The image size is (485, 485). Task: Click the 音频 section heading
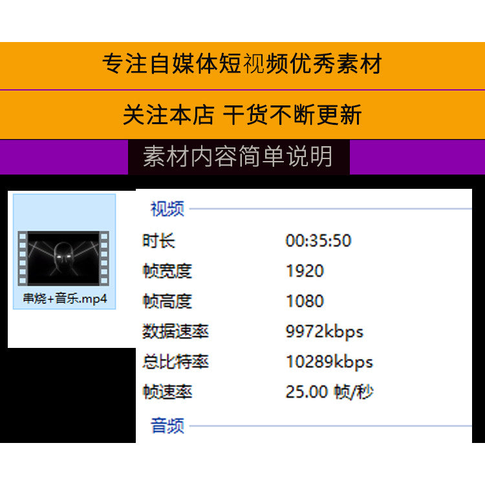point(167,426)
